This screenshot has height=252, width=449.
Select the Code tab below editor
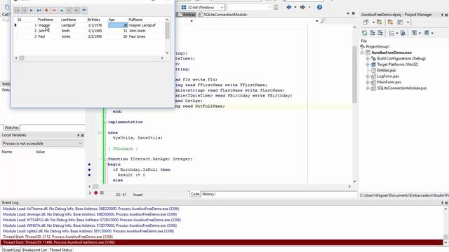[195, 195]
